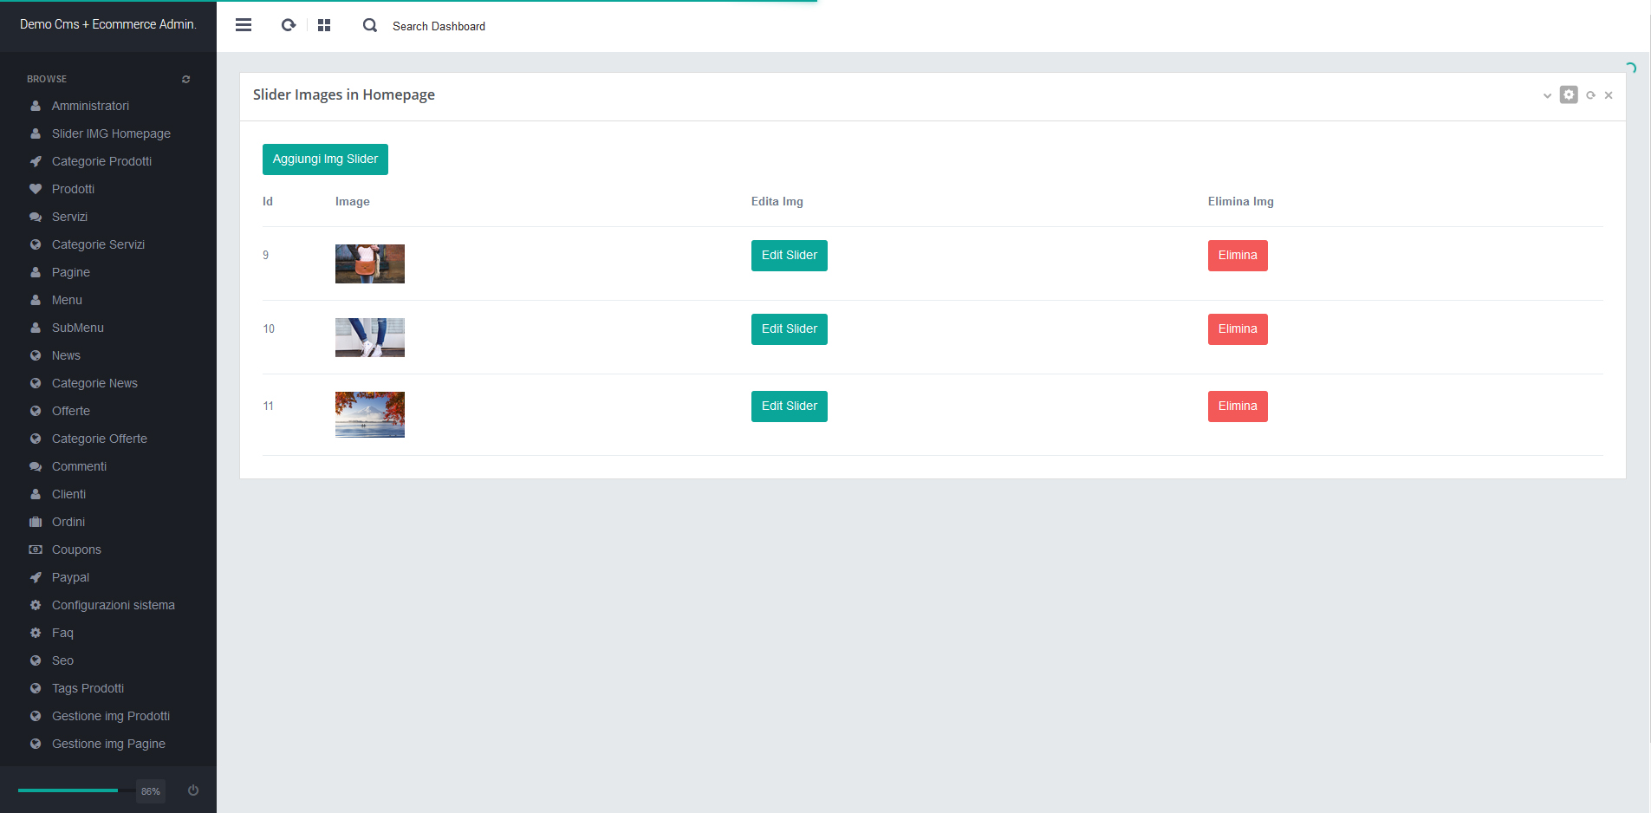
Task: Open the handbag thumbnail for id 9
Action: point(370,263)
